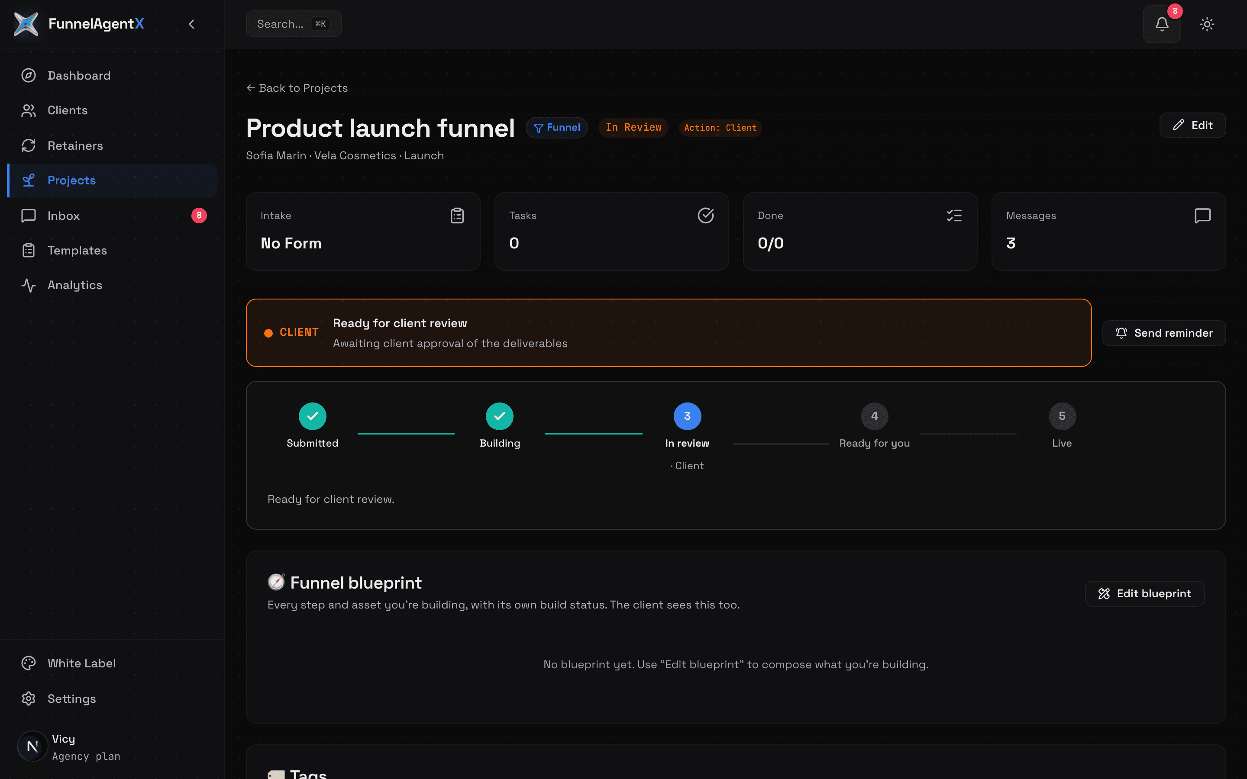Go Back to Projects
The image size is (1247, 779).
[297, 88]
